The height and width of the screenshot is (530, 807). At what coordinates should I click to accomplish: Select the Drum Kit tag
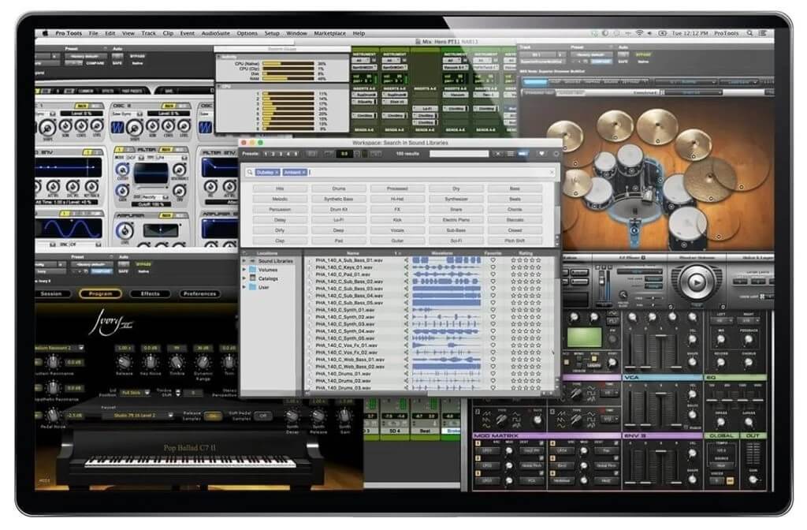(x=339, y=210)
